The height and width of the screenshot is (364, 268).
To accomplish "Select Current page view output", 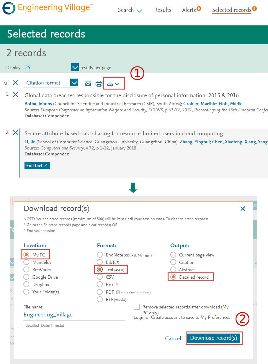I will point(173,255).
